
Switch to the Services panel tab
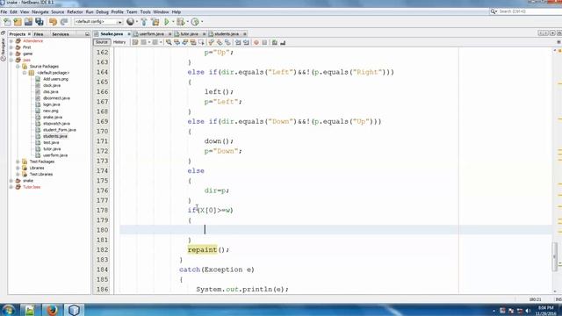click(x=61, y=34)
